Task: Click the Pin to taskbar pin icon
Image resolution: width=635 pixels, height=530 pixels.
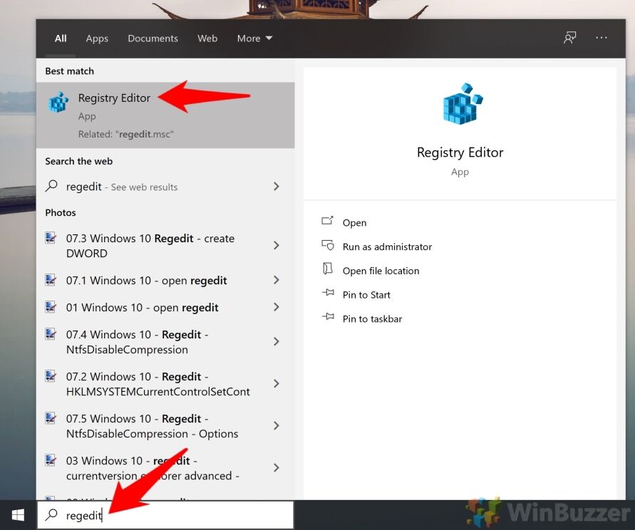Action: [x=328, y=316]
